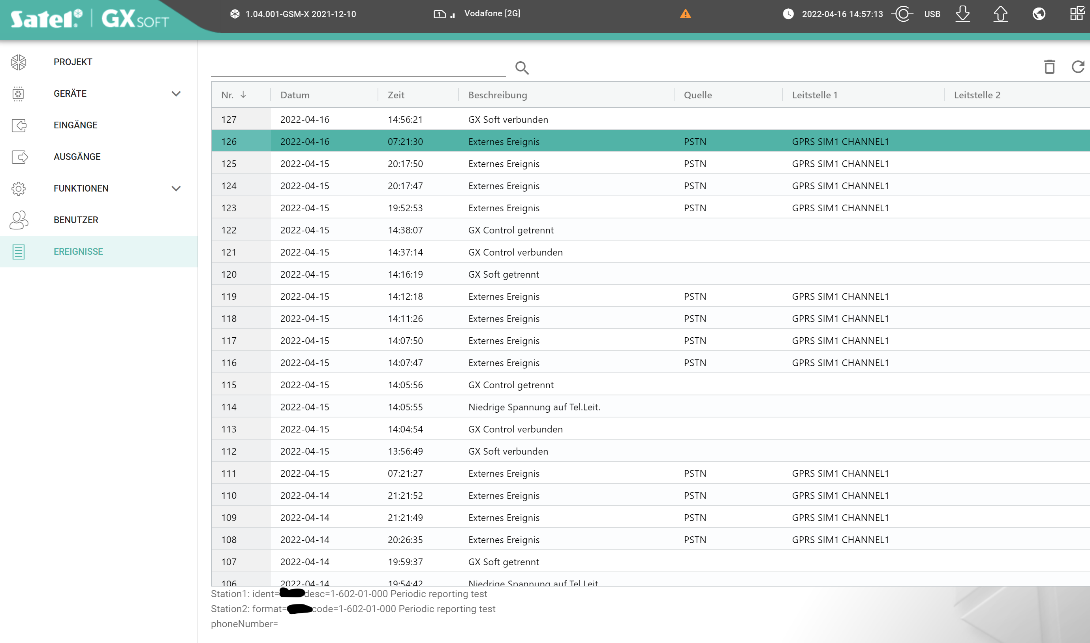Viewport: 1090px width, 643px height.
Task: Click the USB connection icon
Action: (903, 14)
